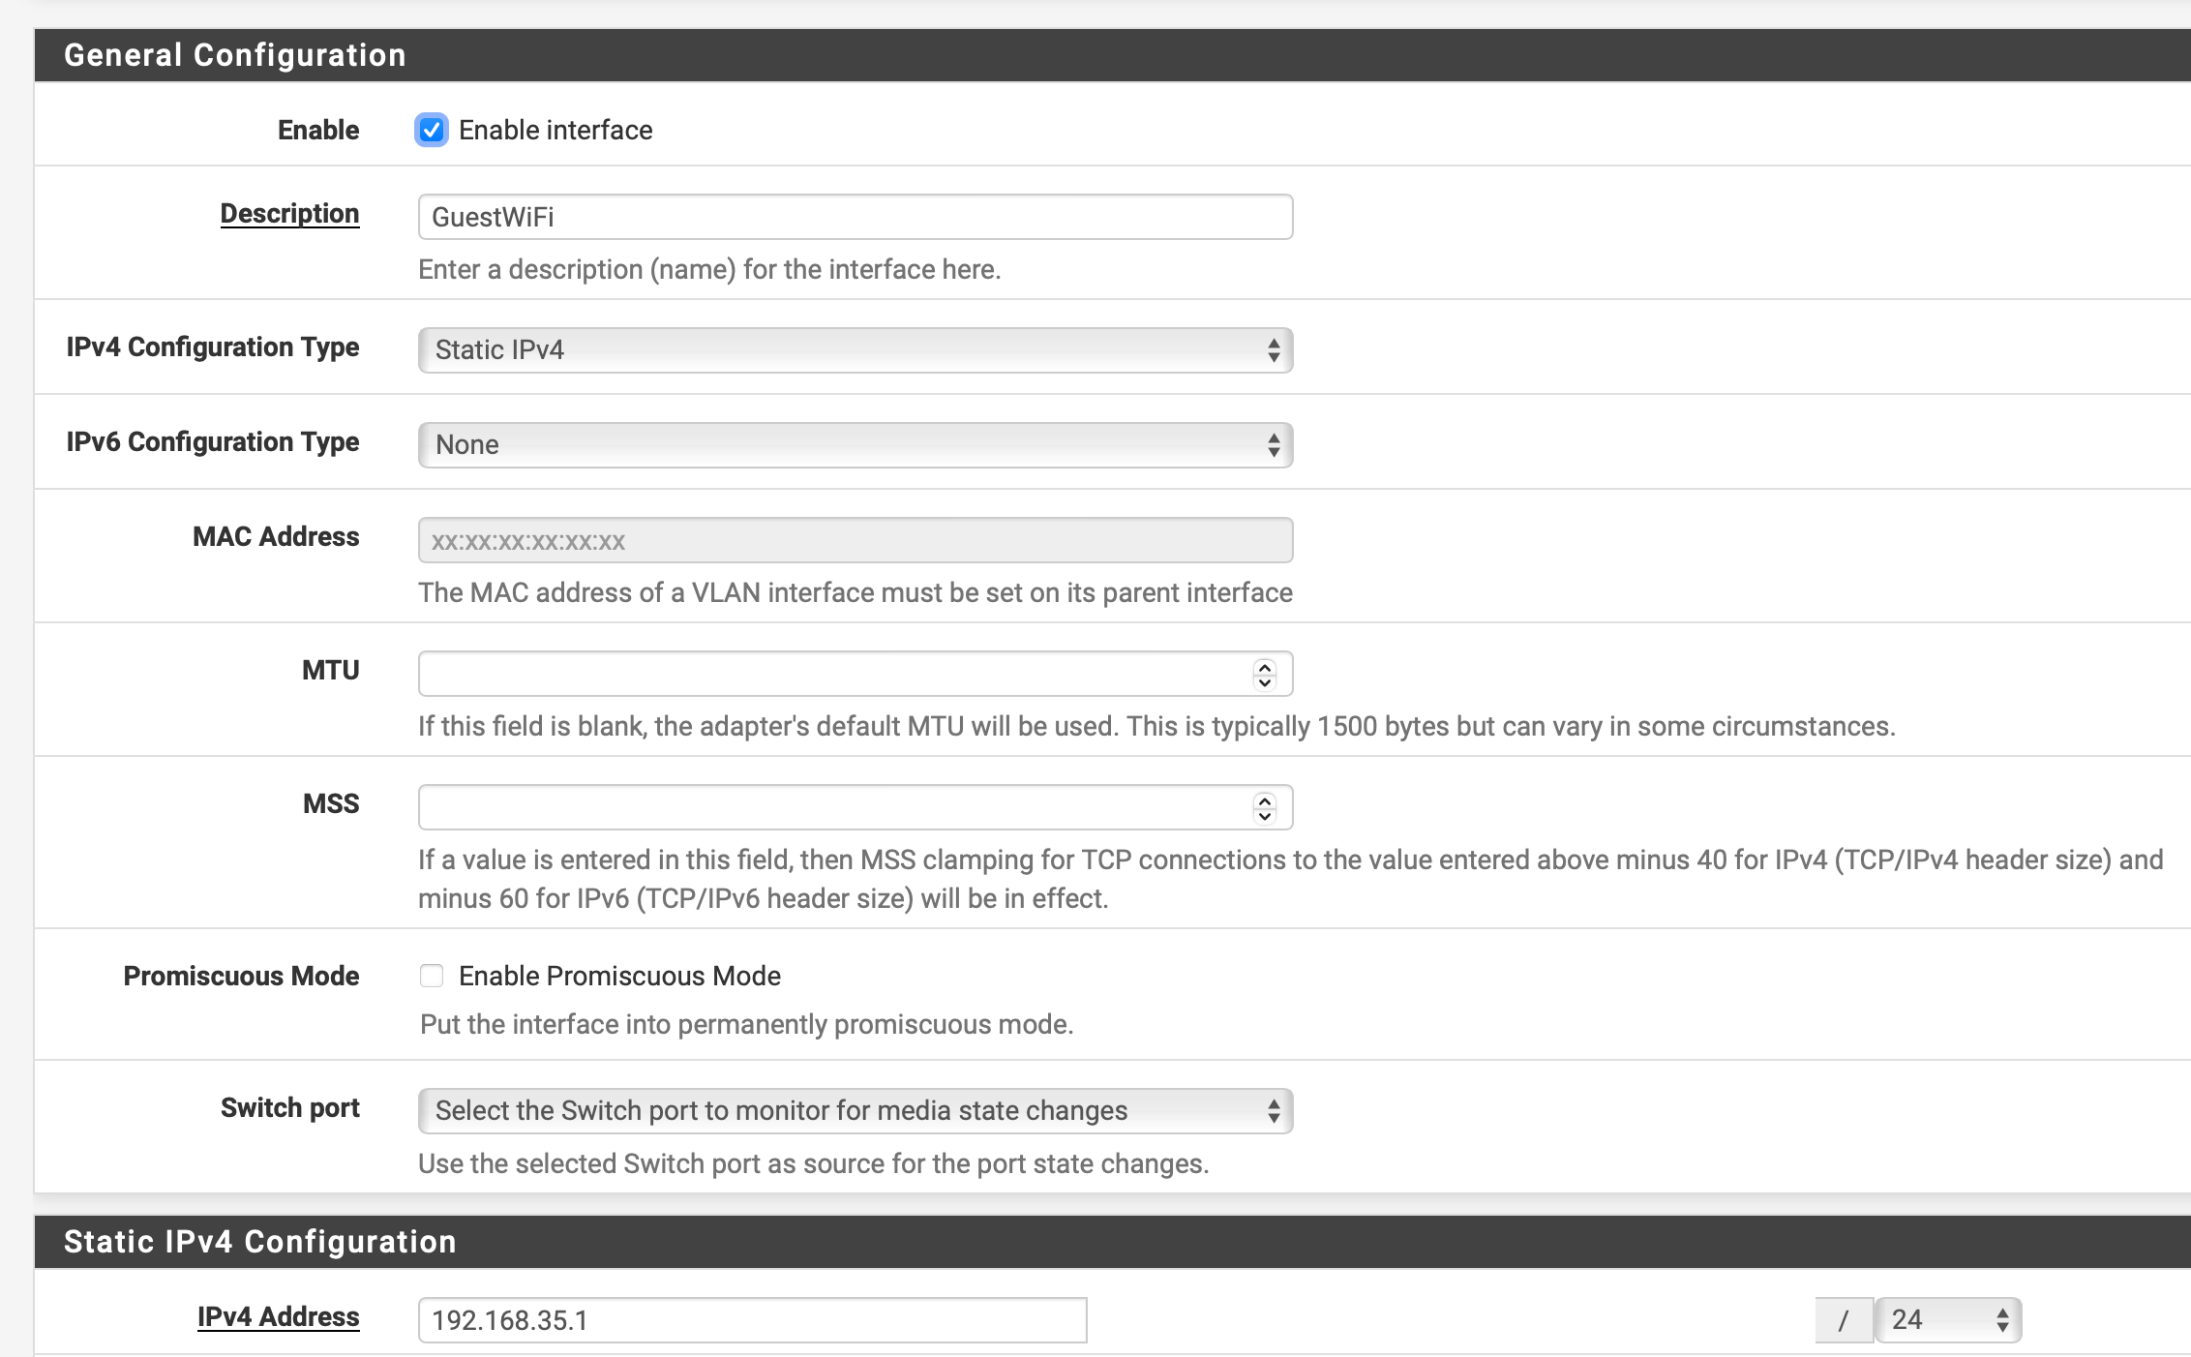This screenshot has height=1357, width=2191.
Task: Click the slash separator before subnet mask
Action: 1843,1320
